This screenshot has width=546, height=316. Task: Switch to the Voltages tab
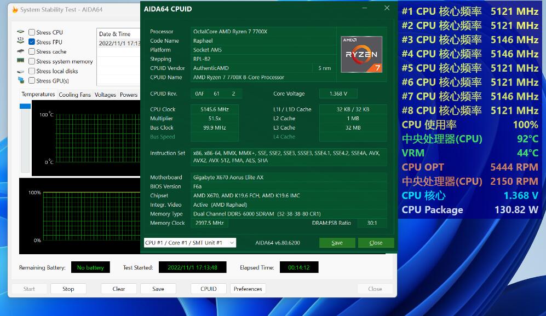(x=105, y=95)
